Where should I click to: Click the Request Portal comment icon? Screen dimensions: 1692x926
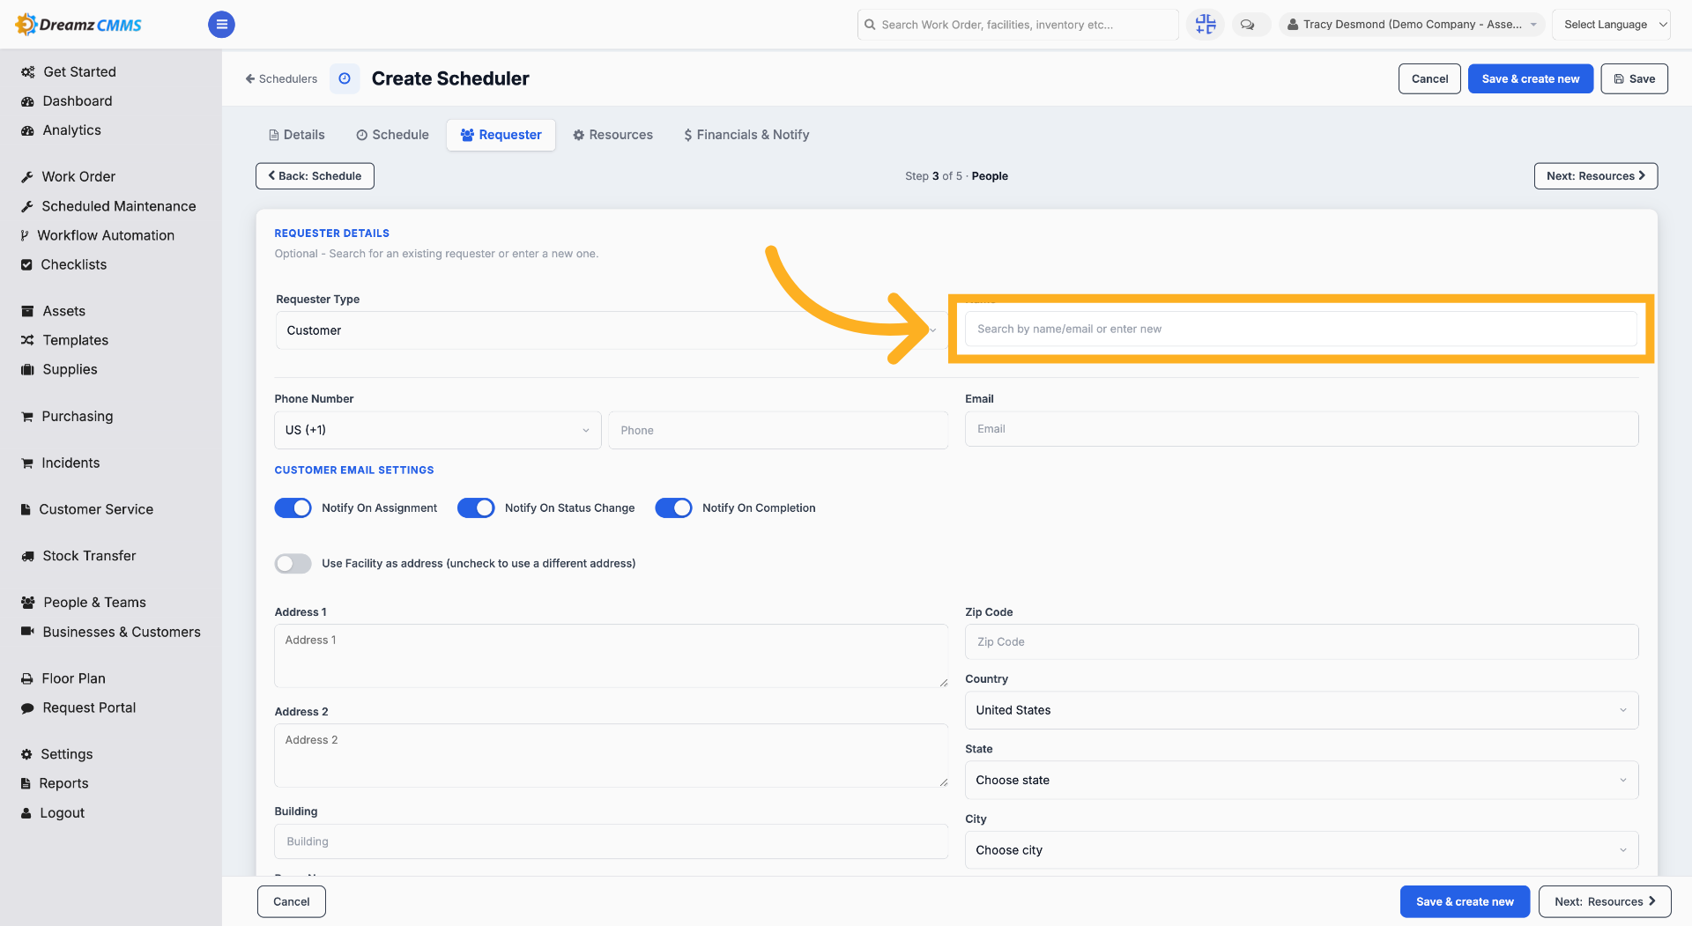[x=27, y=708]
